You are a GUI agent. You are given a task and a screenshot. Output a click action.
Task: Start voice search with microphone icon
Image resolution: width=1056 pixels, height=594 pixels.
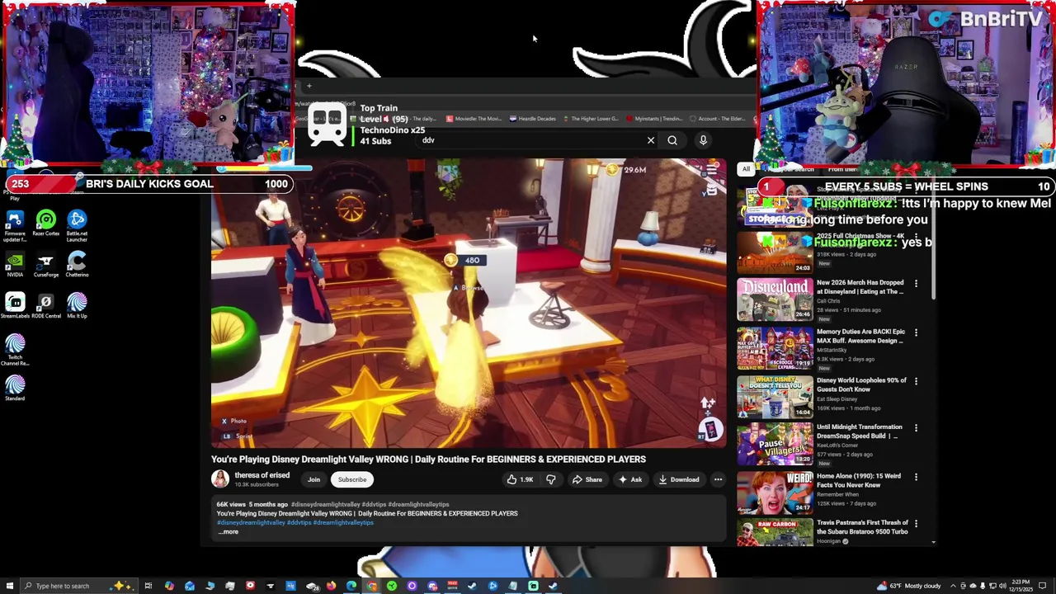[703, 140]
